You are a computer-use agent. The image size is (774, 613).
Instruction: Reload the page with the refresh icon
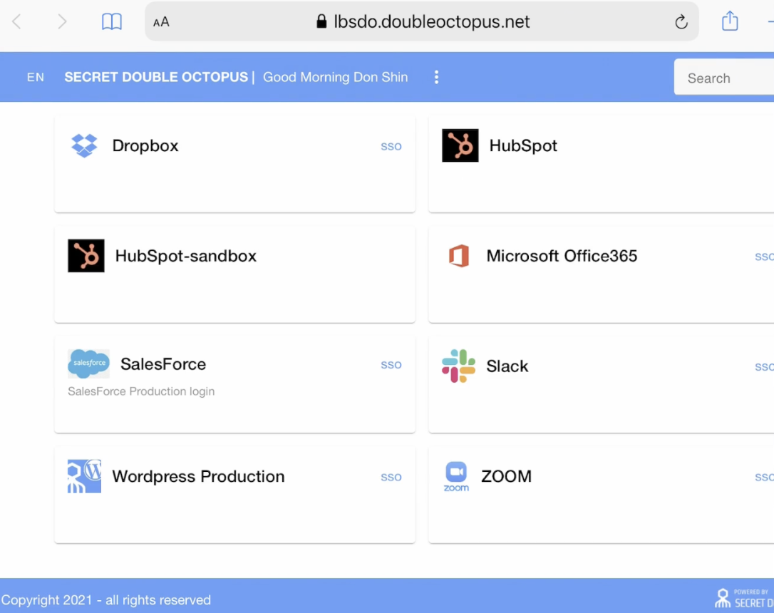coord(681,21)
